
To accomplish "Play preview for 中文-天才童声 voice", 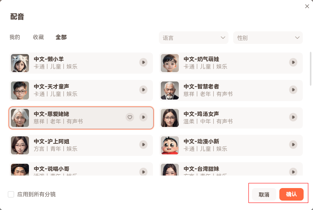I will [x=143, y=90].
